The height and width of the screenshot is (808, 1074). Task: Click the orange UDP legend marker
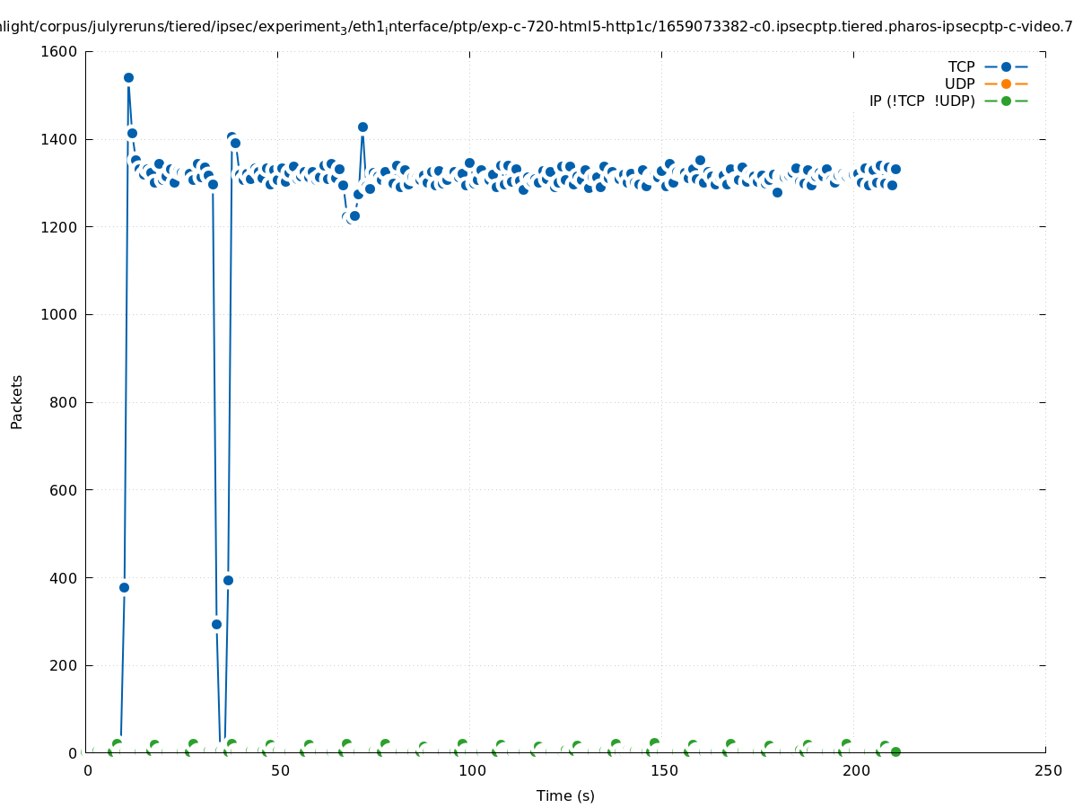coord(1006,83)
